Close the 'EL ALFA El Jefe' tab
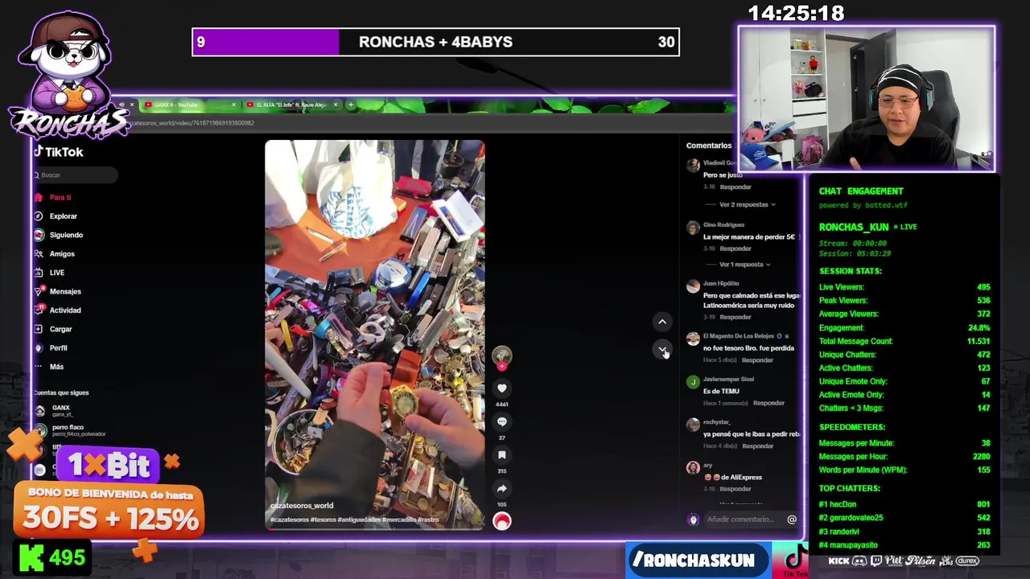The height and width of the screenshot is (579, 1030). 336,105
